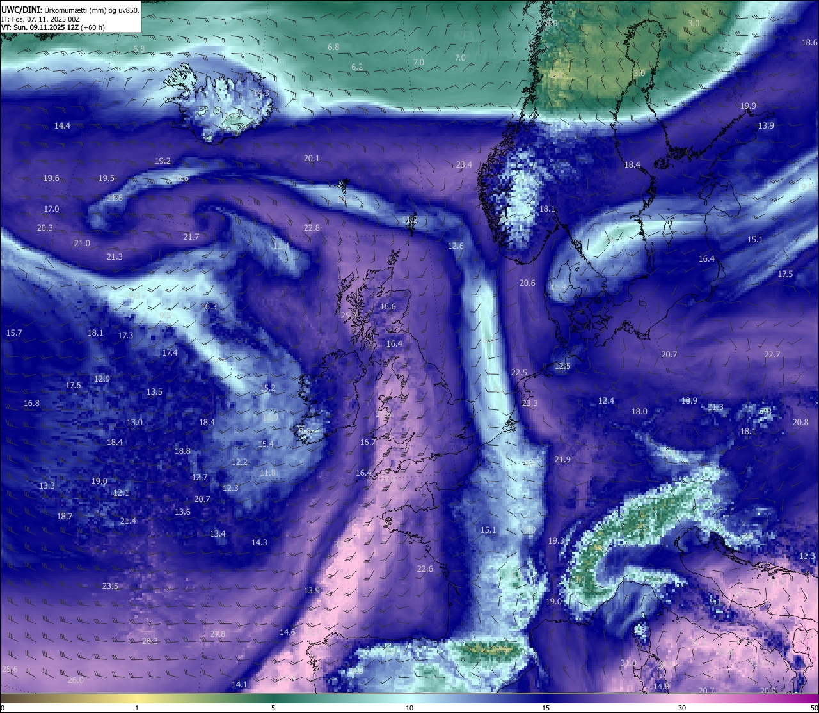Click the map value 20.8
Viewport: 819px width, 713px height.
800,423
